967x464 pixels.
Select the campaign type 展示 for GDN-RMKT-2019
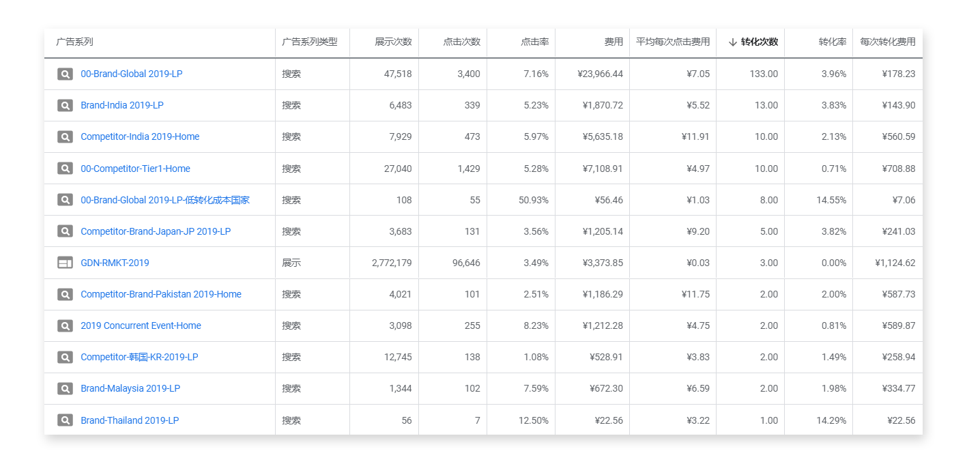click(x=291, y=263)
